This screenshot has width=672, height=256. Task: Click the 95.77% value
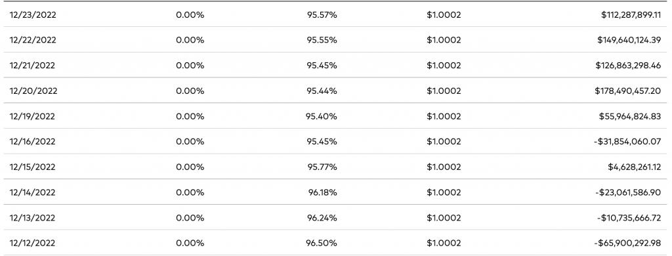point(322,167)
